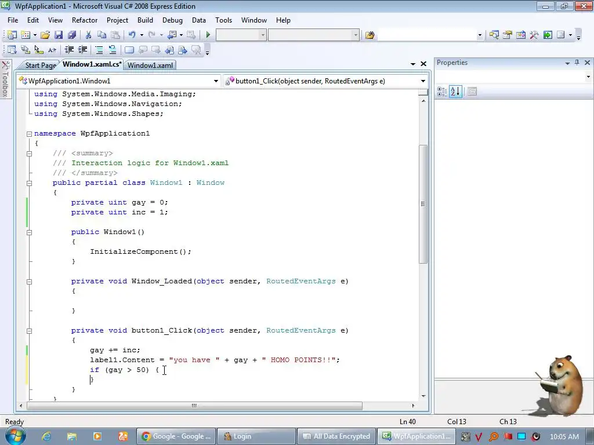594x445 pixels.
Task: Click the Windows Start button
Action: (15, 436)
